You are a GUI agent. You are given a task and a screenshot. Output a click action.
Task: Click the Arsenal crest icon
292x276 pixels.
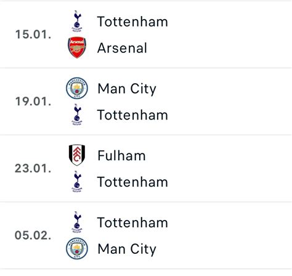[x=77, y=47]
